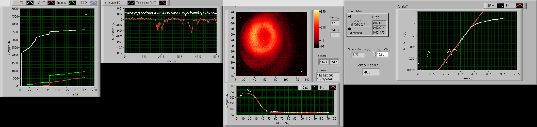Screen dimensions: 537x127
Task: Click the intensity color ramp scale
Action: pyautogui.click(x=316, y=29)
